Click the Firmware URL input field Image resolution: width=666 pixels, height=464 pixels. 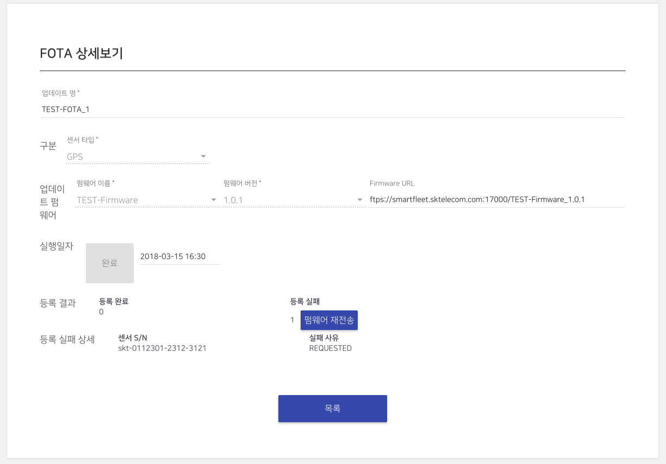(x=496, y=199)
